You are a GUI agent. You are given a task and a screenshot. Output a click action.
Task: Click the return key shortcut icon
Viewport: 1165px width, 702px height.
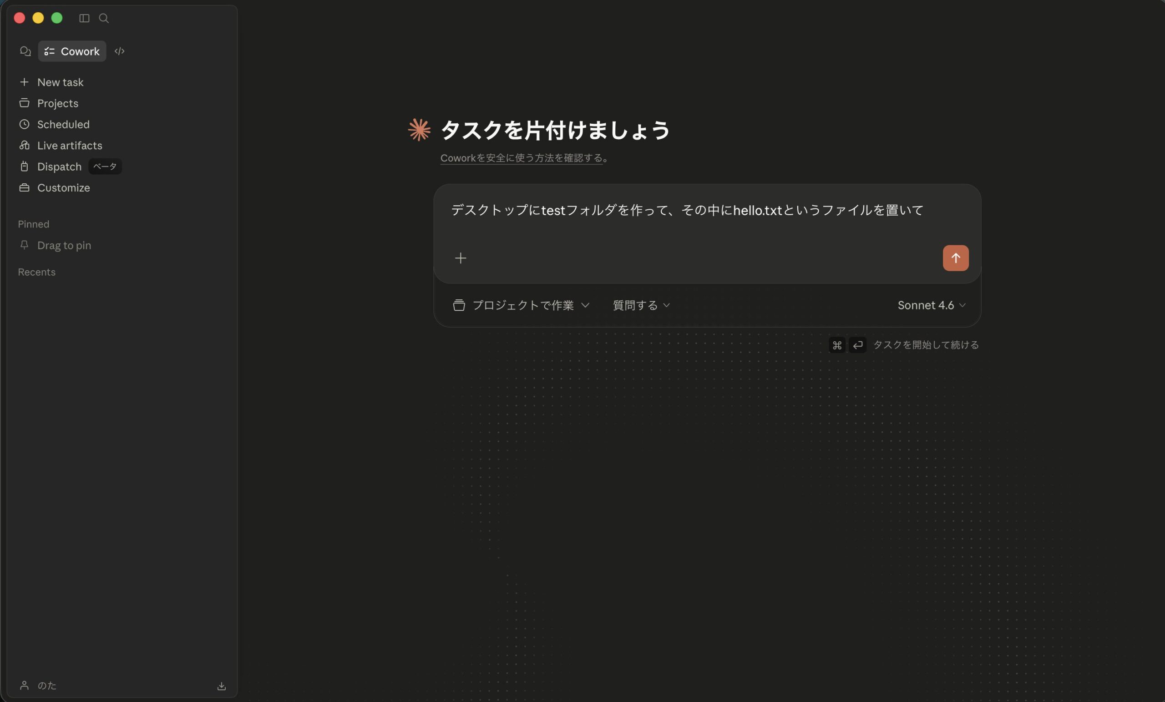858,345
